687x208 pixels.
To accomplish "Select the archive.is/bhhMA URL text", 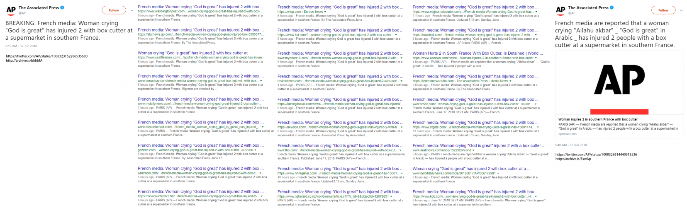I will pos(24,60).
